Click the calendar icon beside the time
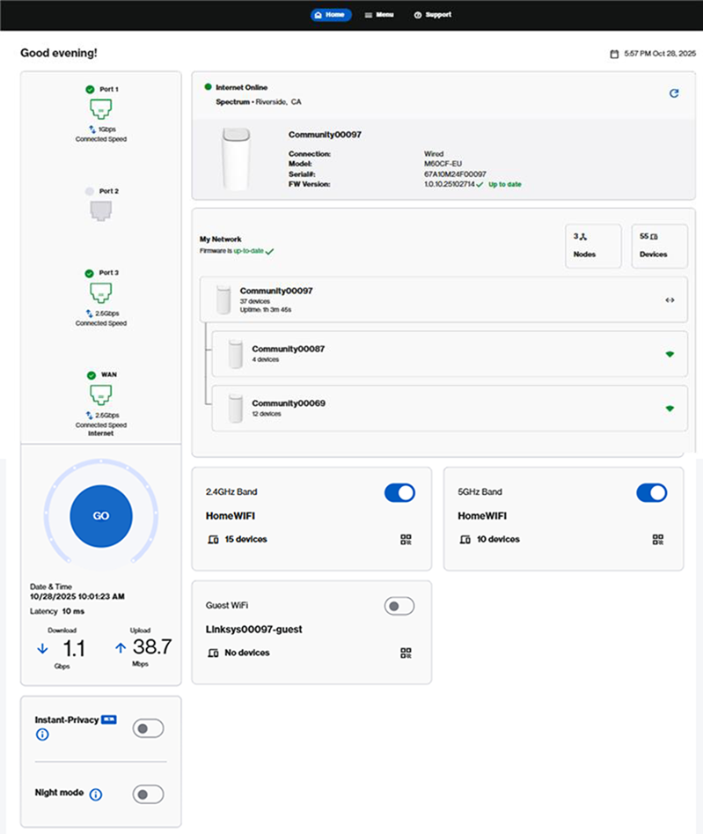 [x=614, y=54]
